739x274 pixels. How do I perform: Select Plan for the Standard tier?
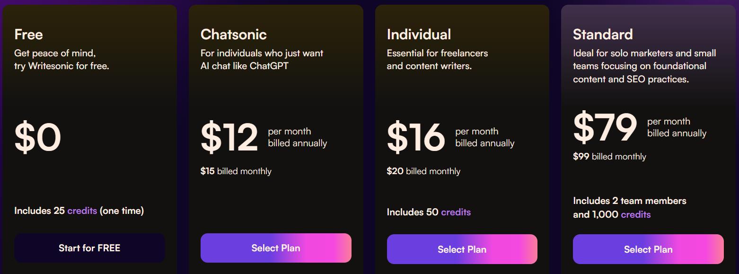point(648,249)
